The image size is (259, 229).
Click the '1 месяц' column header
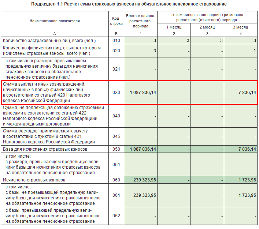click(x=174, y=27)
